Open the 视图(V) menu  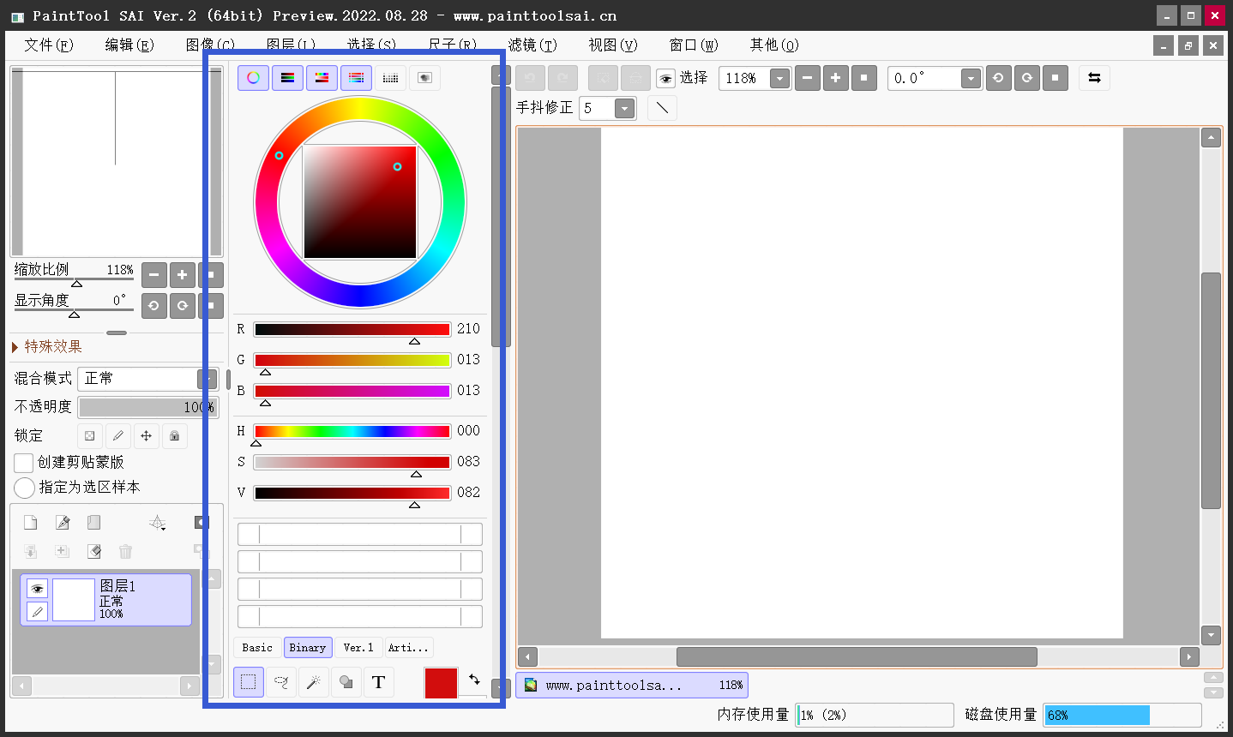(x=613, y=45)
